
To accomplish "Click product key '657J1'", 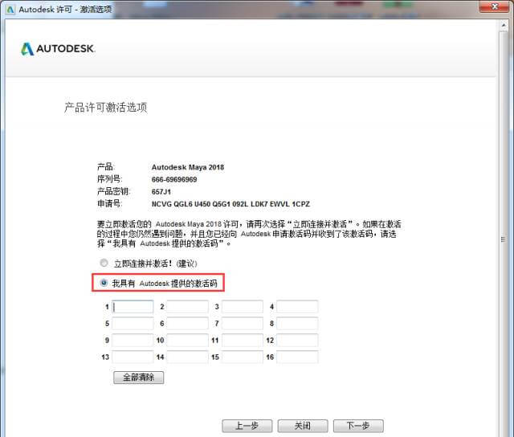I will (x=161, y=192).
